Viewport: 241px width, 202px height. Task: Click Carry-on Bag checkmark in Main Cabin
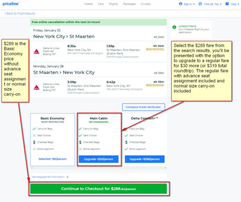click(x=80, y=129)
